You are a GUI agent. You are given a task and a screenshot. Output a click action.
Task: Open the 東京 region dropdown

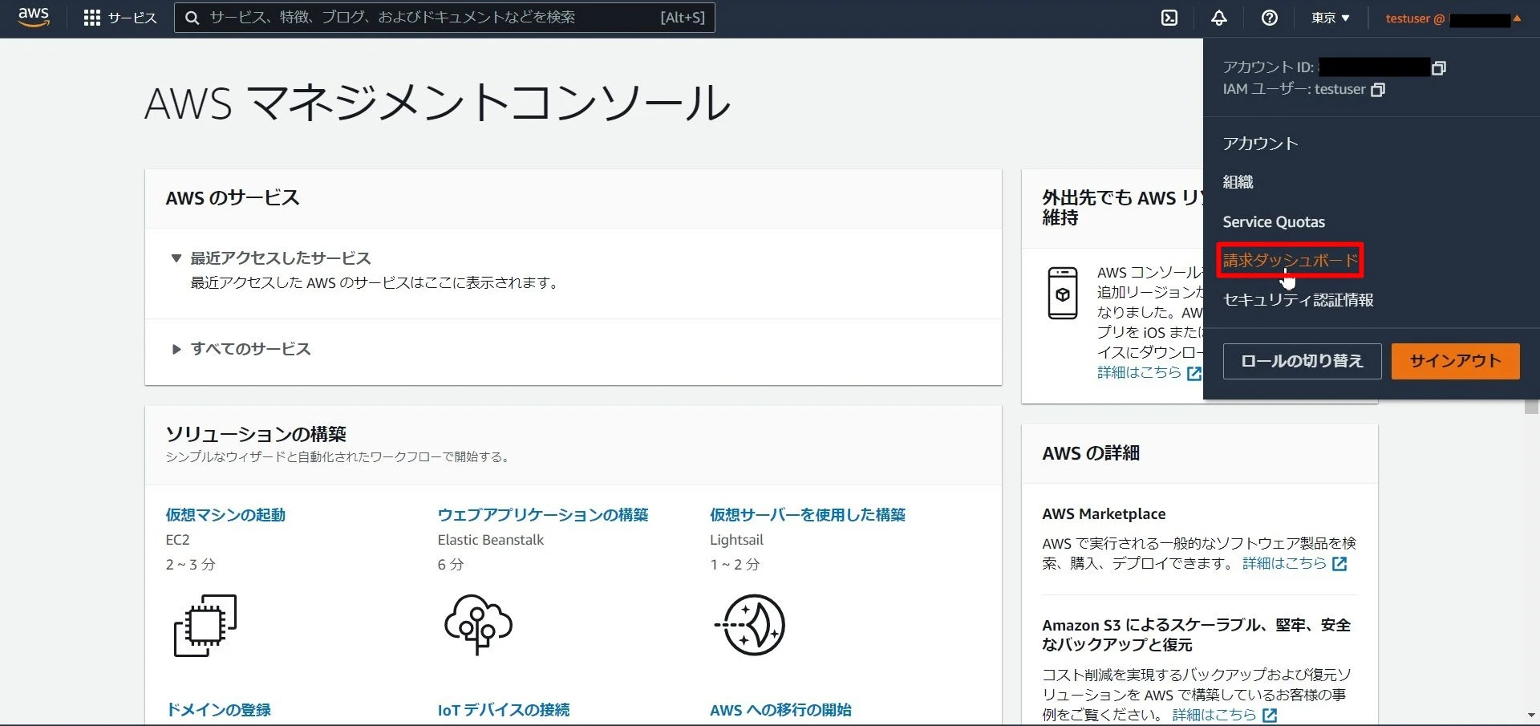(1330, 18)
